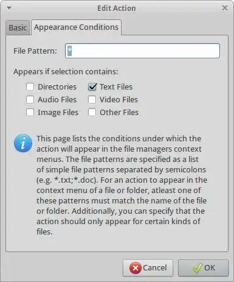Close the Edit Action dialog
The width and height of the screenshot is (234, 282).
(x=225, y=8)
